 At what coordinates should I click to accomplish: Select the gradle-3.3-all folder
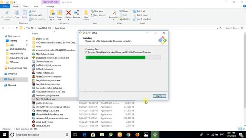42,39
